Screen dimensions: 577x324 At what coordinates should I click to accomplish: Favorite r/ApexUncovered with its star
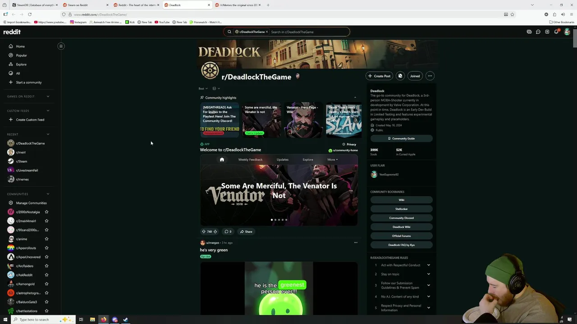tap(46, 257)
